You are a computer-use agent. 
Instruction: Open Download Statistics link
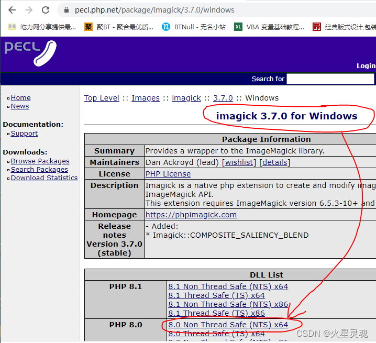point(44,178)
